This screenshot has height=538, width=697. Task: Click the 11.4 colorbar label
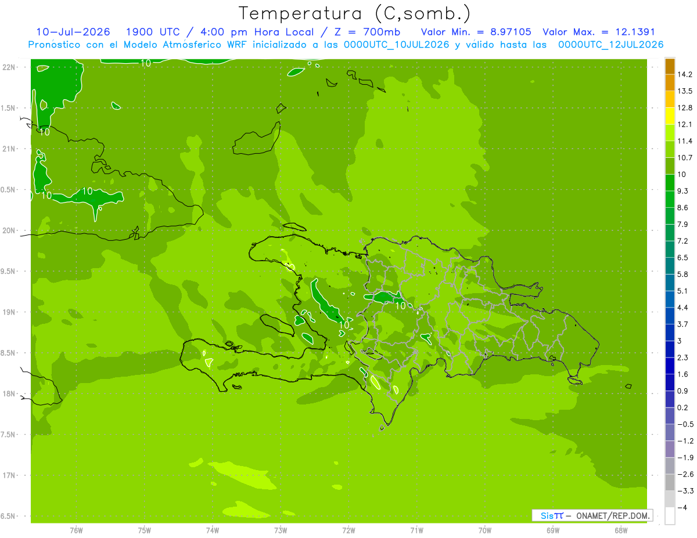point(685,141)
